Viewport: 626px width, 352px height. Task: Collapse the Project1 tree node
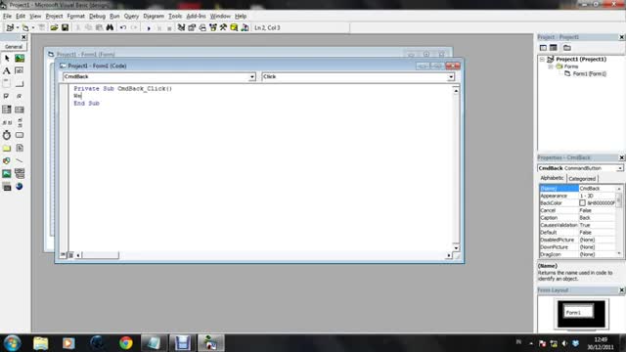(542, 59)
